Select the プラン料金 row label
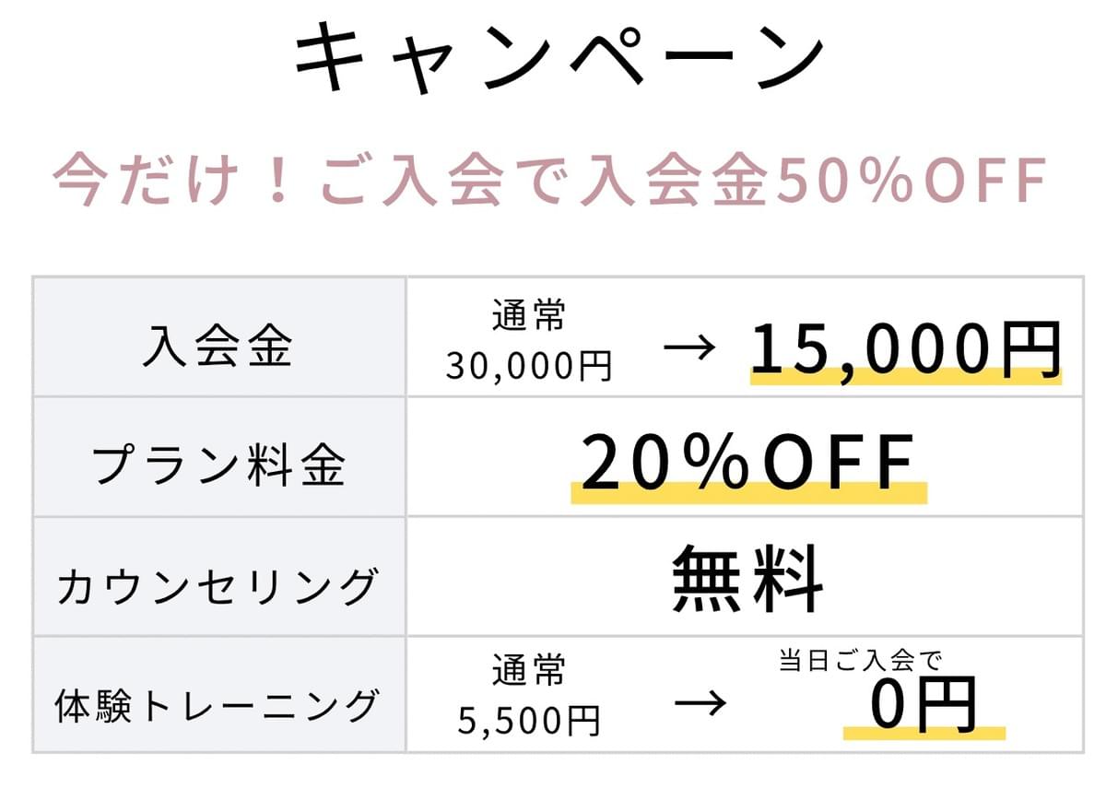 tap(218, 466)
